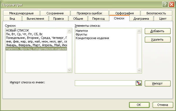The width and height of the screenshot is (176, 111).
Task: Select the Январь, Февраль list entry
Action: (36, 45)
